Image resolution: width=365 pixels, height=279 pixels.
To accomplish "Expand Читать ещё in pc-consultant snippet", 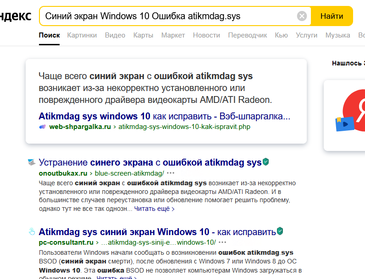I will coord(116,277).
